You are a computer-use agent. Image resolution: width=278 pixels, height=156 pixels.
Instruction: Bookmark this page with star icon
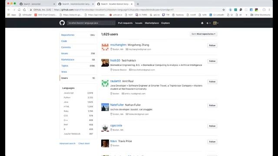coord(224,10)
